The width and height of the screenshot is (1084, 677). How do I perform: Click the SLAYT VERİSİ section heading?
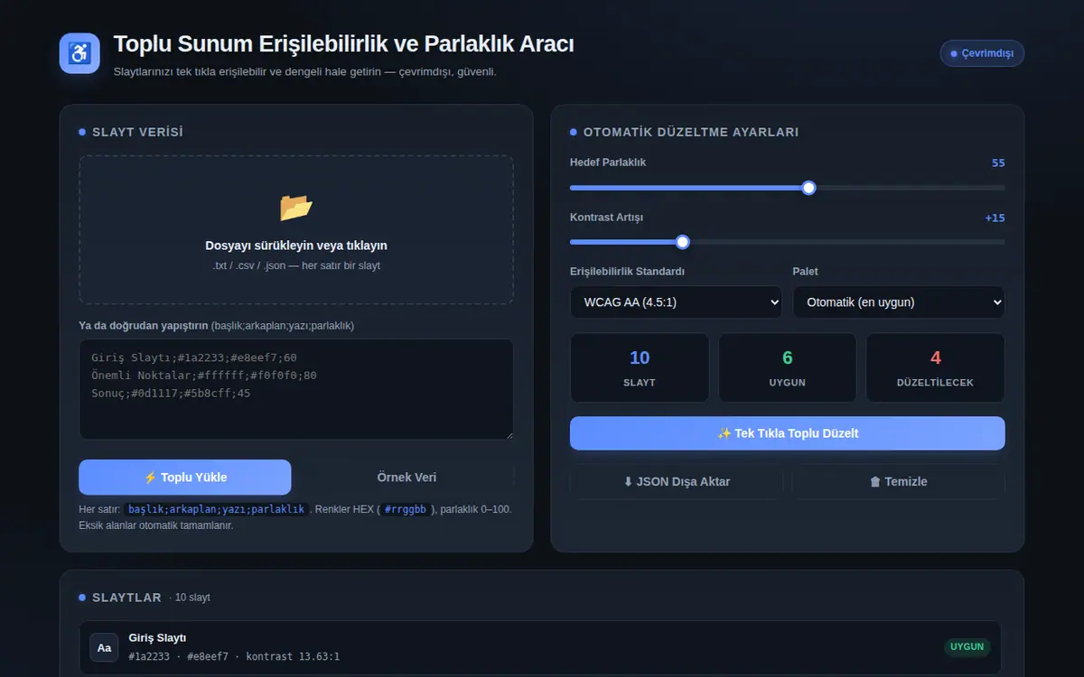tap(137, 132)
